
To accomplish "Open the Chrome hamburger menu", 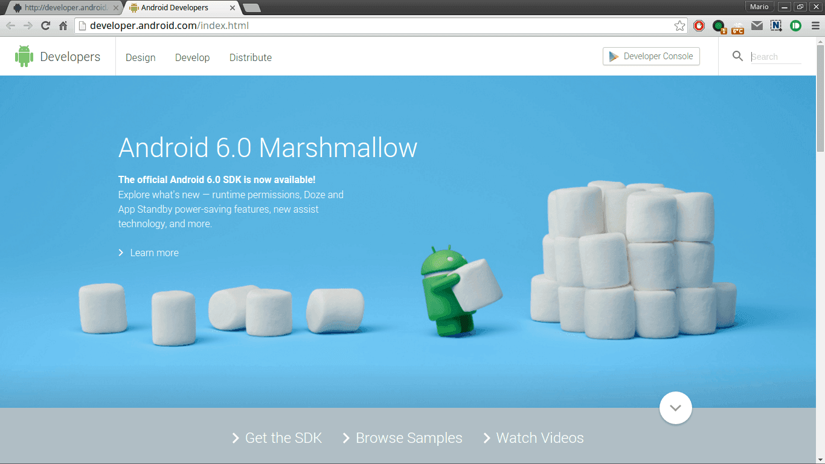I will 815,25.
